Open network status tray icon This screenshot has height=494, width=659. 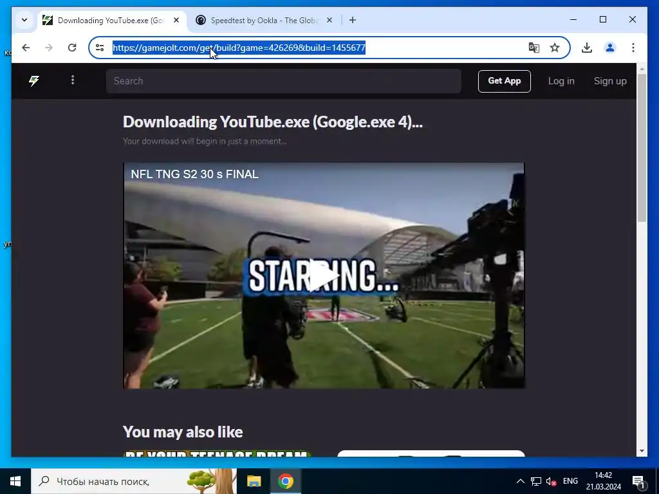pyautogui.click(x=536, y=481)
